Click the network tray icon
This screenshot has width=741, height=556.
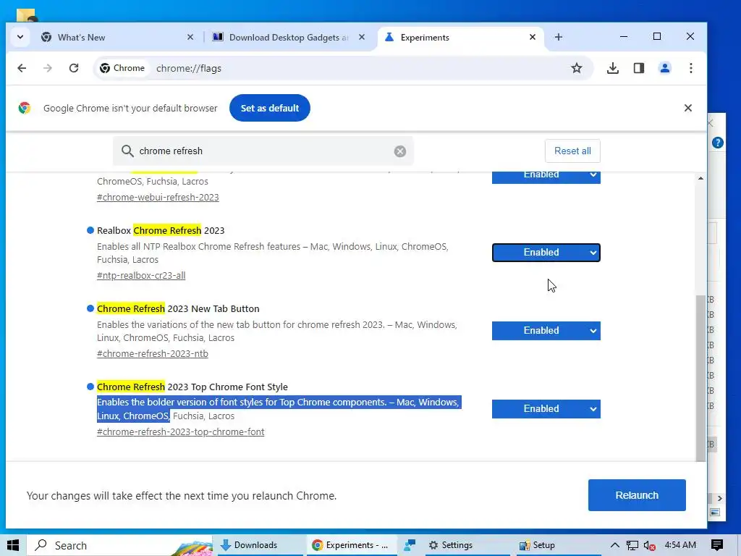(632, 545)
